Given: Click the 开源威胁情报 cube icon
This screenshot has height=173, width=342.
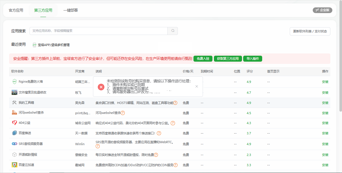Looking at the screenshot, I should (x=14, y=154).
